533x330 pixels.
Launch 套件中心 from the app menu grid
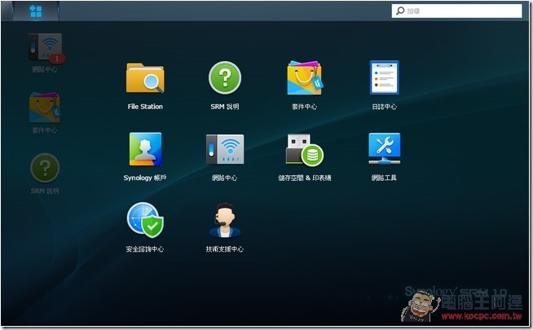pos(304,78)
